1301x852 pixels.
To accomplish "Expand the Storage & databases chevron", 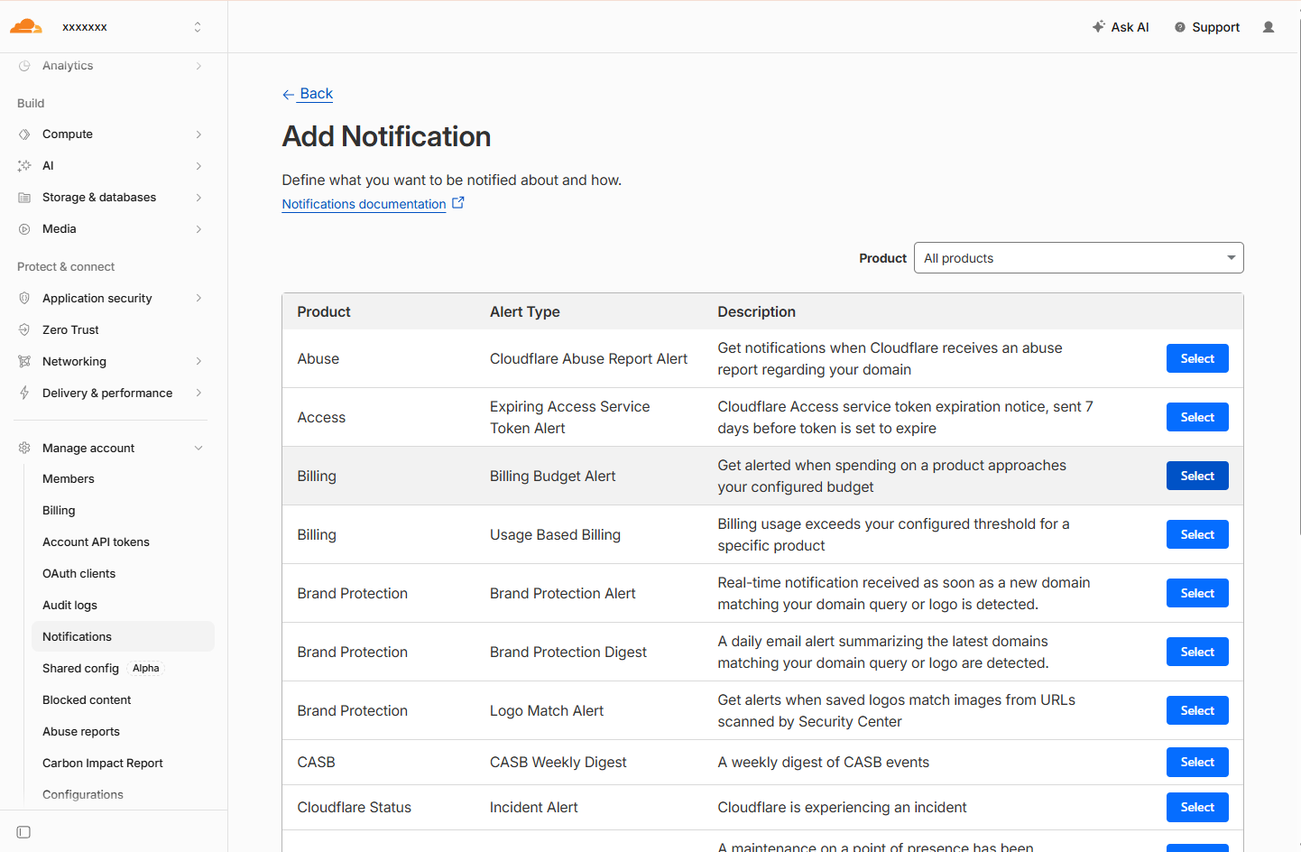I will [198, 198].
